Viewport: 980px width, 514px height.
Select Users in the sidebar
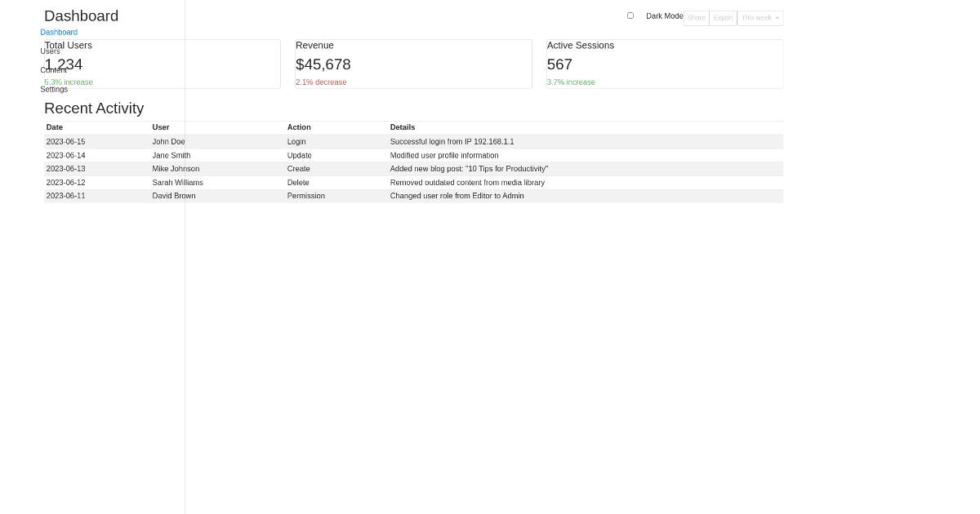[50, 51]
